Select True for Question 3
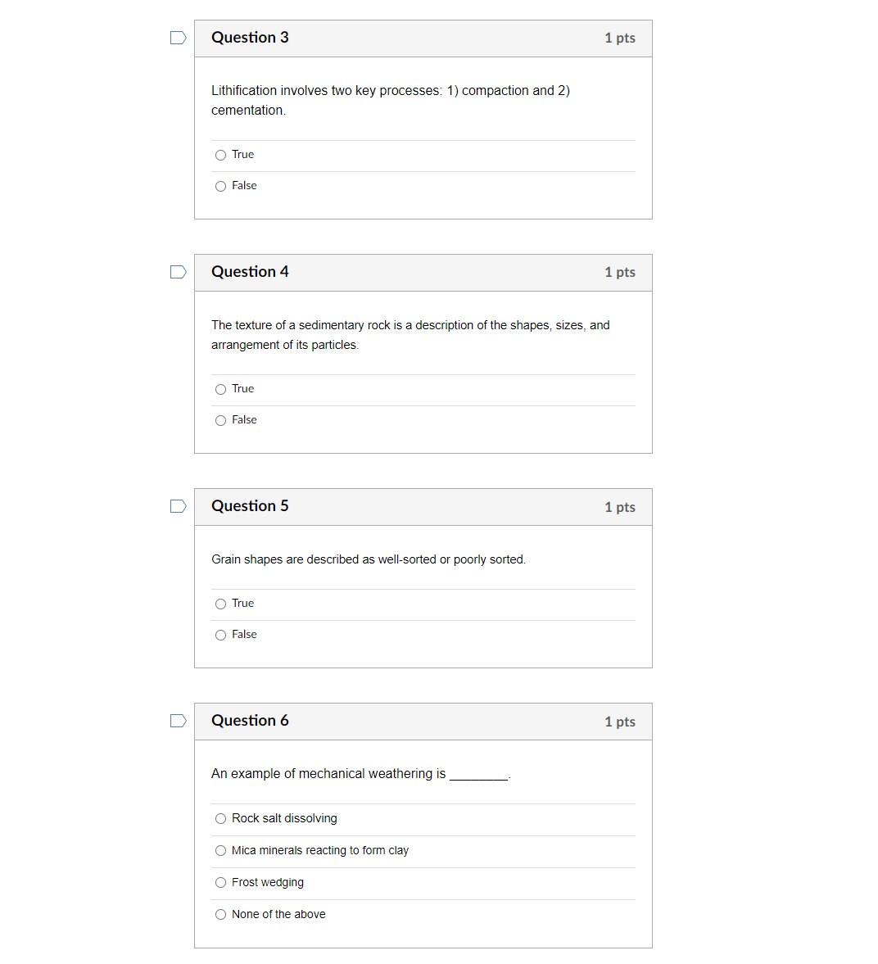Viewport: 878px width, 964px height. tap(220, 155)
